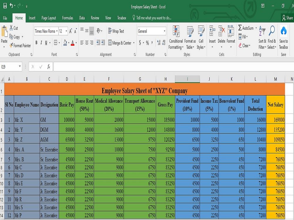Click the formula bar input

(x=174, y=67)
